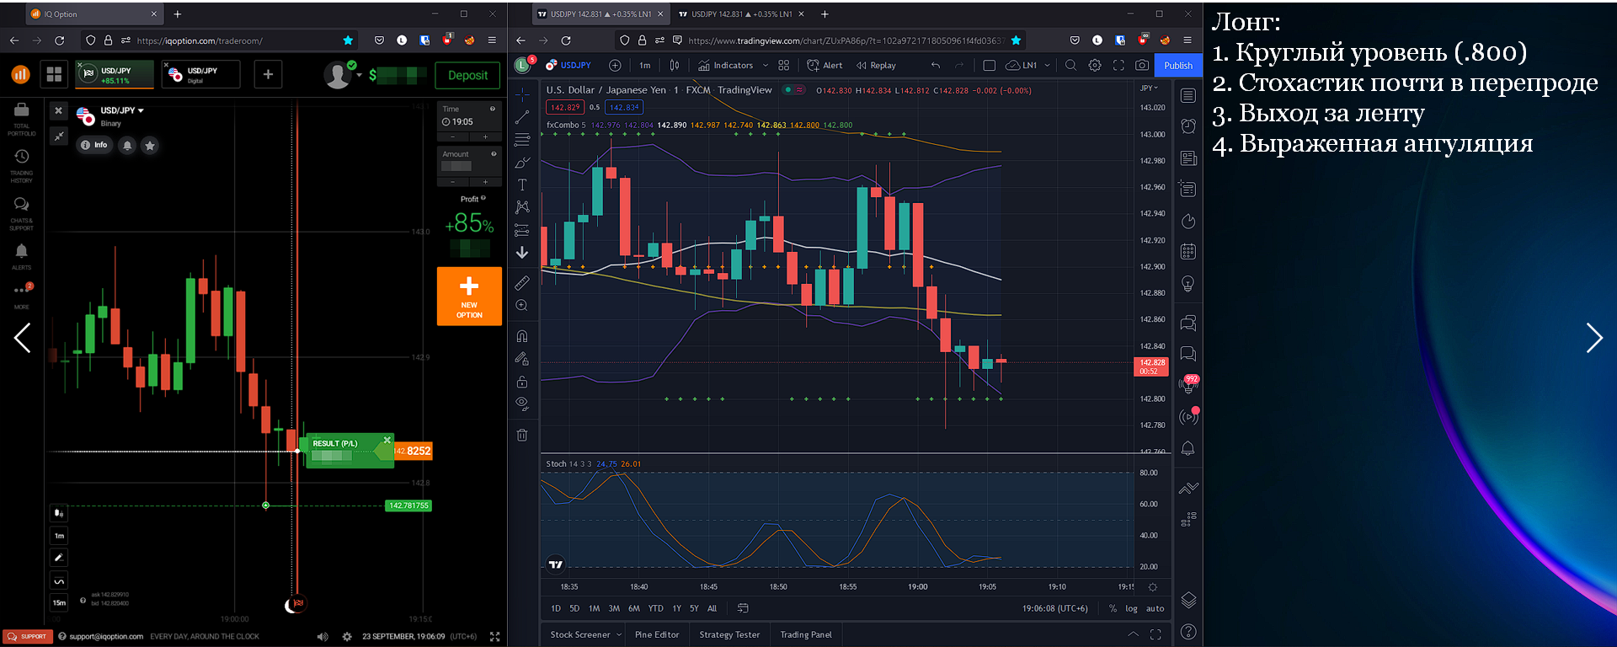Click the Info button under USD/JPY Binary
The width and height of the screenshot is (1617, 647).
[x=94, y=145]
